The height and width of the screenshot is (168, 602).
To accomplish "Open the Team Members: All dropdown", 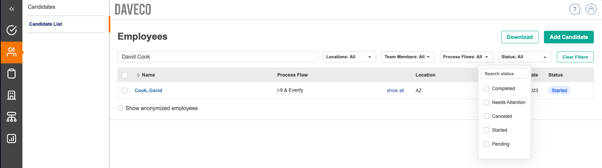I will click(407, 57).
